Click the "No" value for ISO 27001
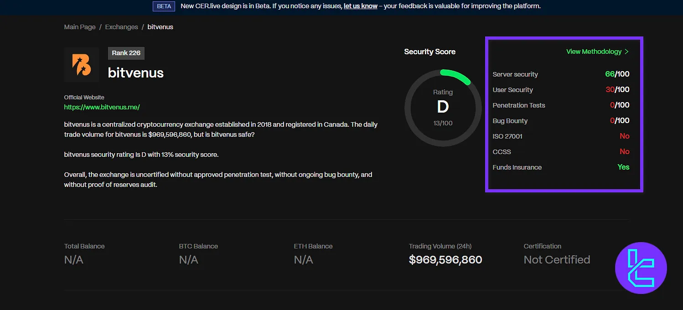This screenshot has height=310, width=683. coord(625,136)
